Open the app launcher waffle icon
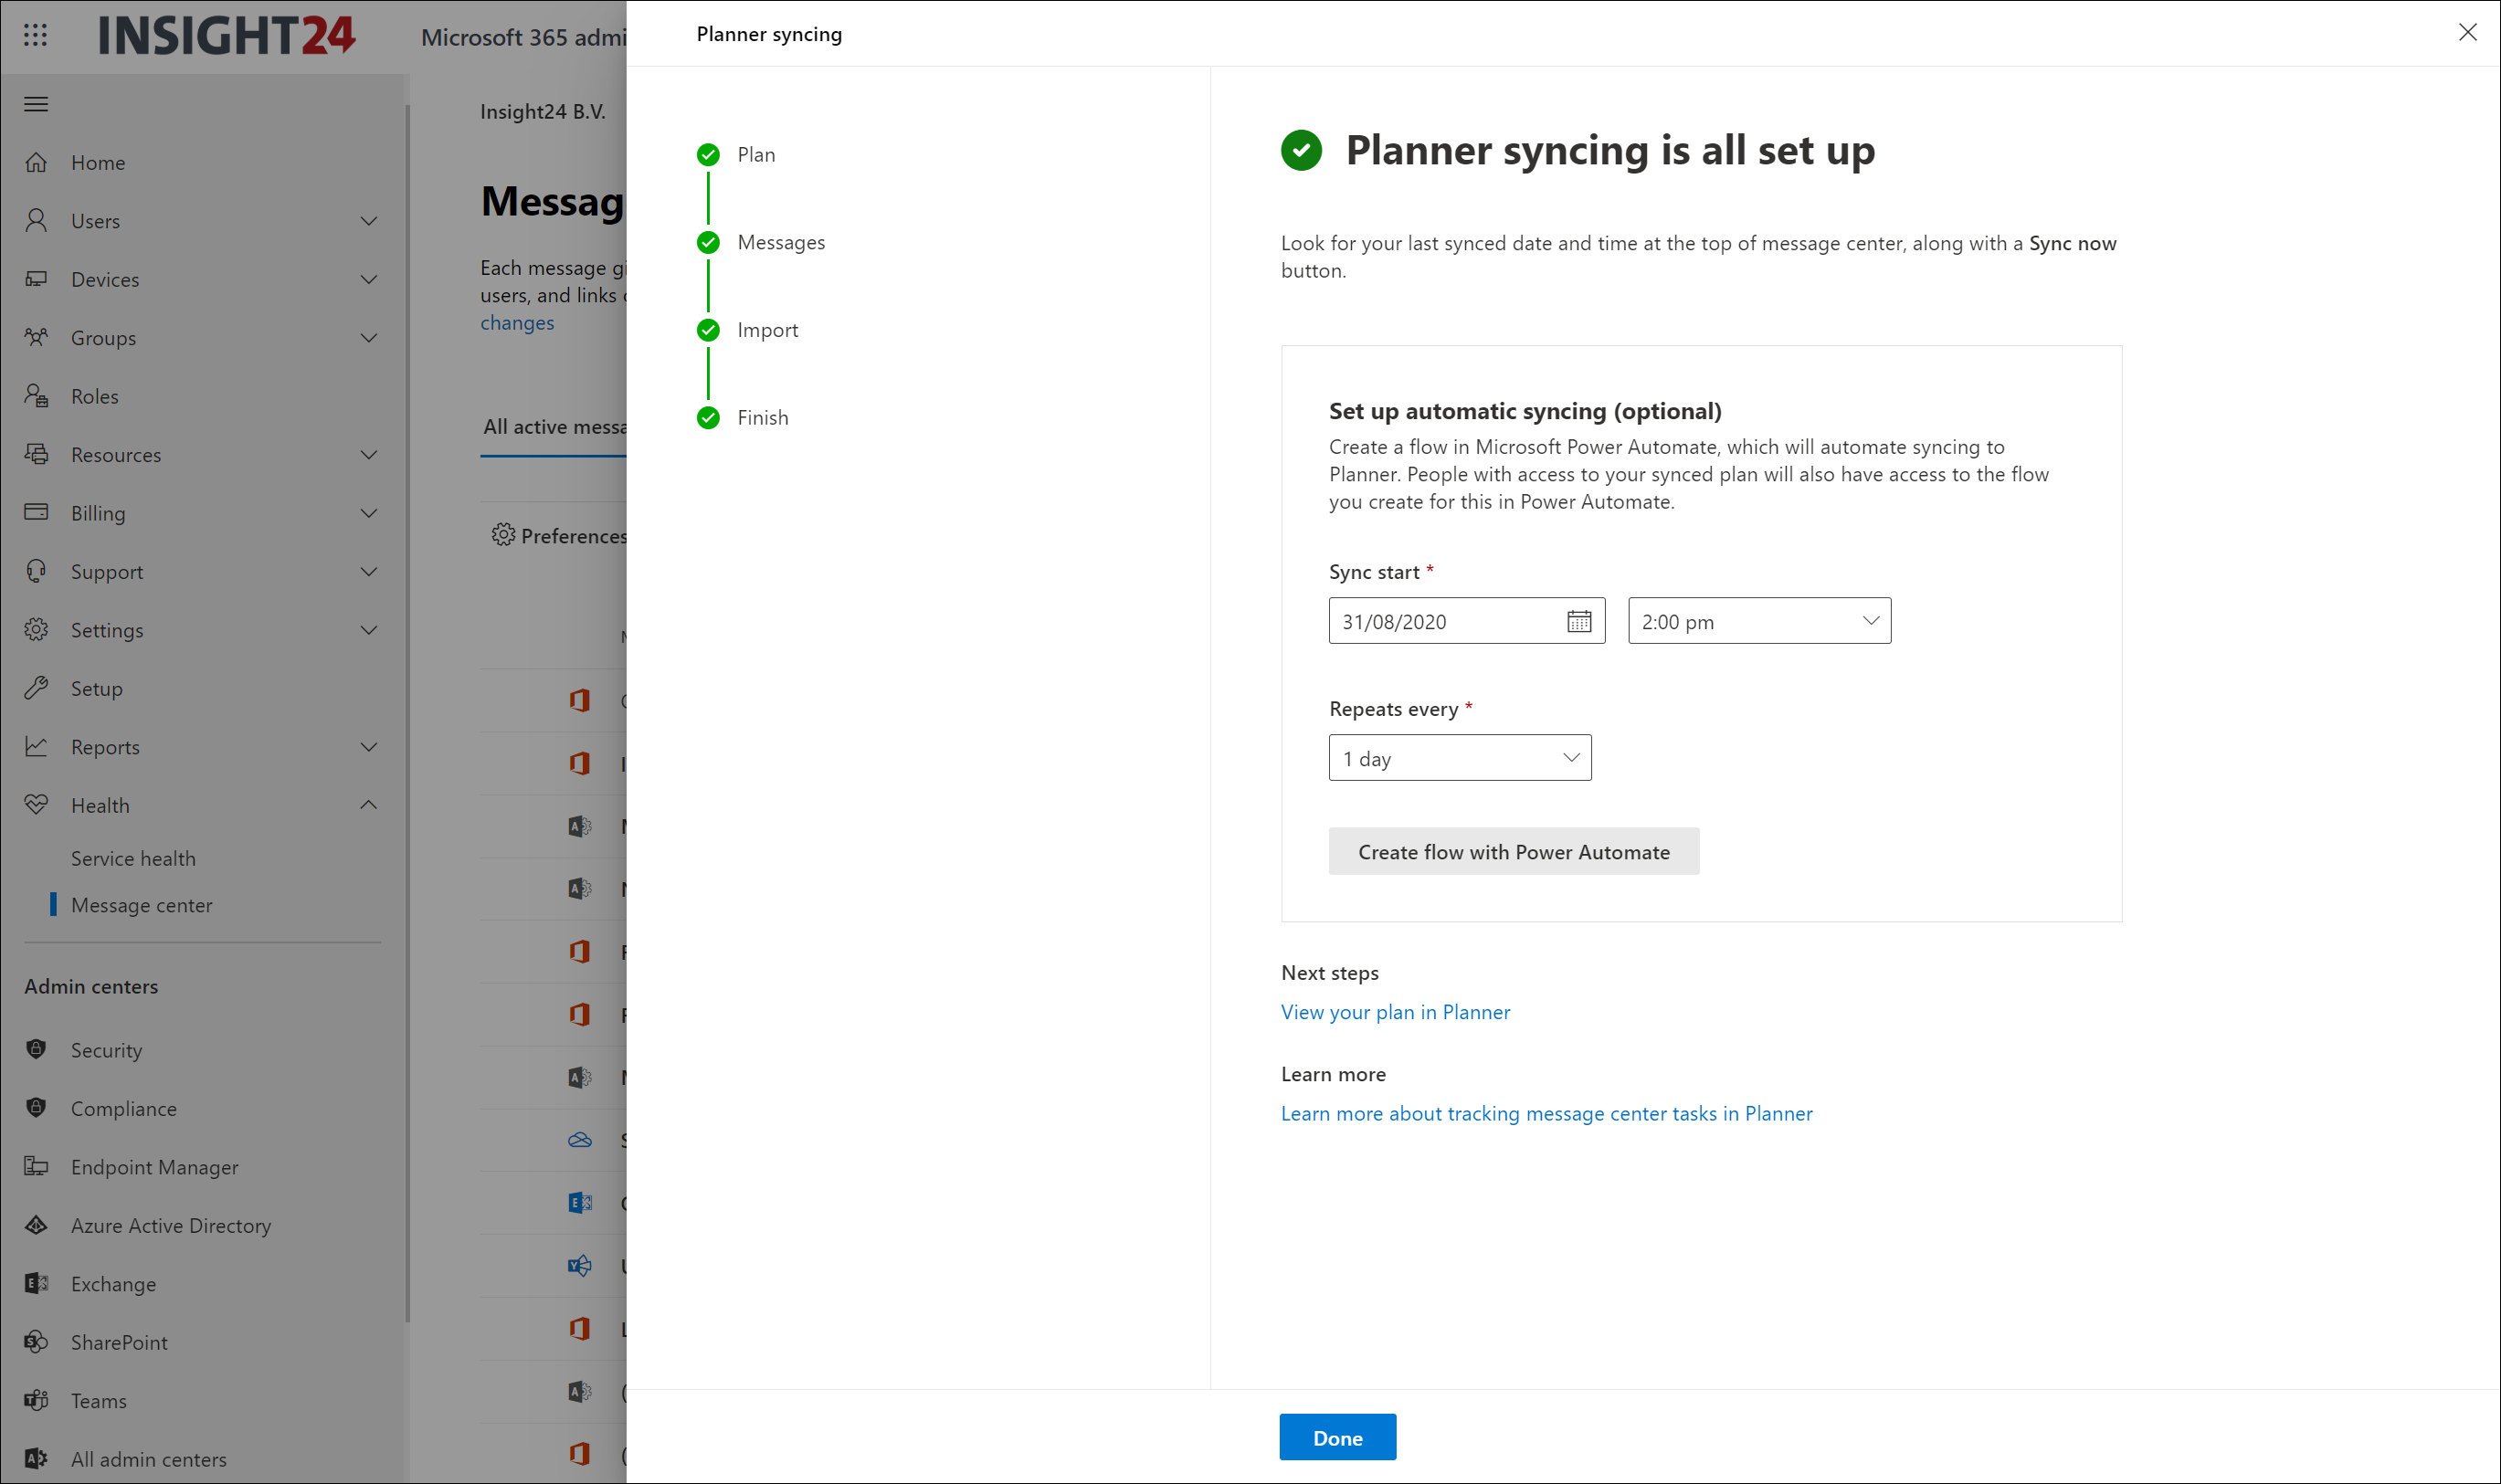This screenshot has width=2501, height=1484. click(x=35, y=35)
